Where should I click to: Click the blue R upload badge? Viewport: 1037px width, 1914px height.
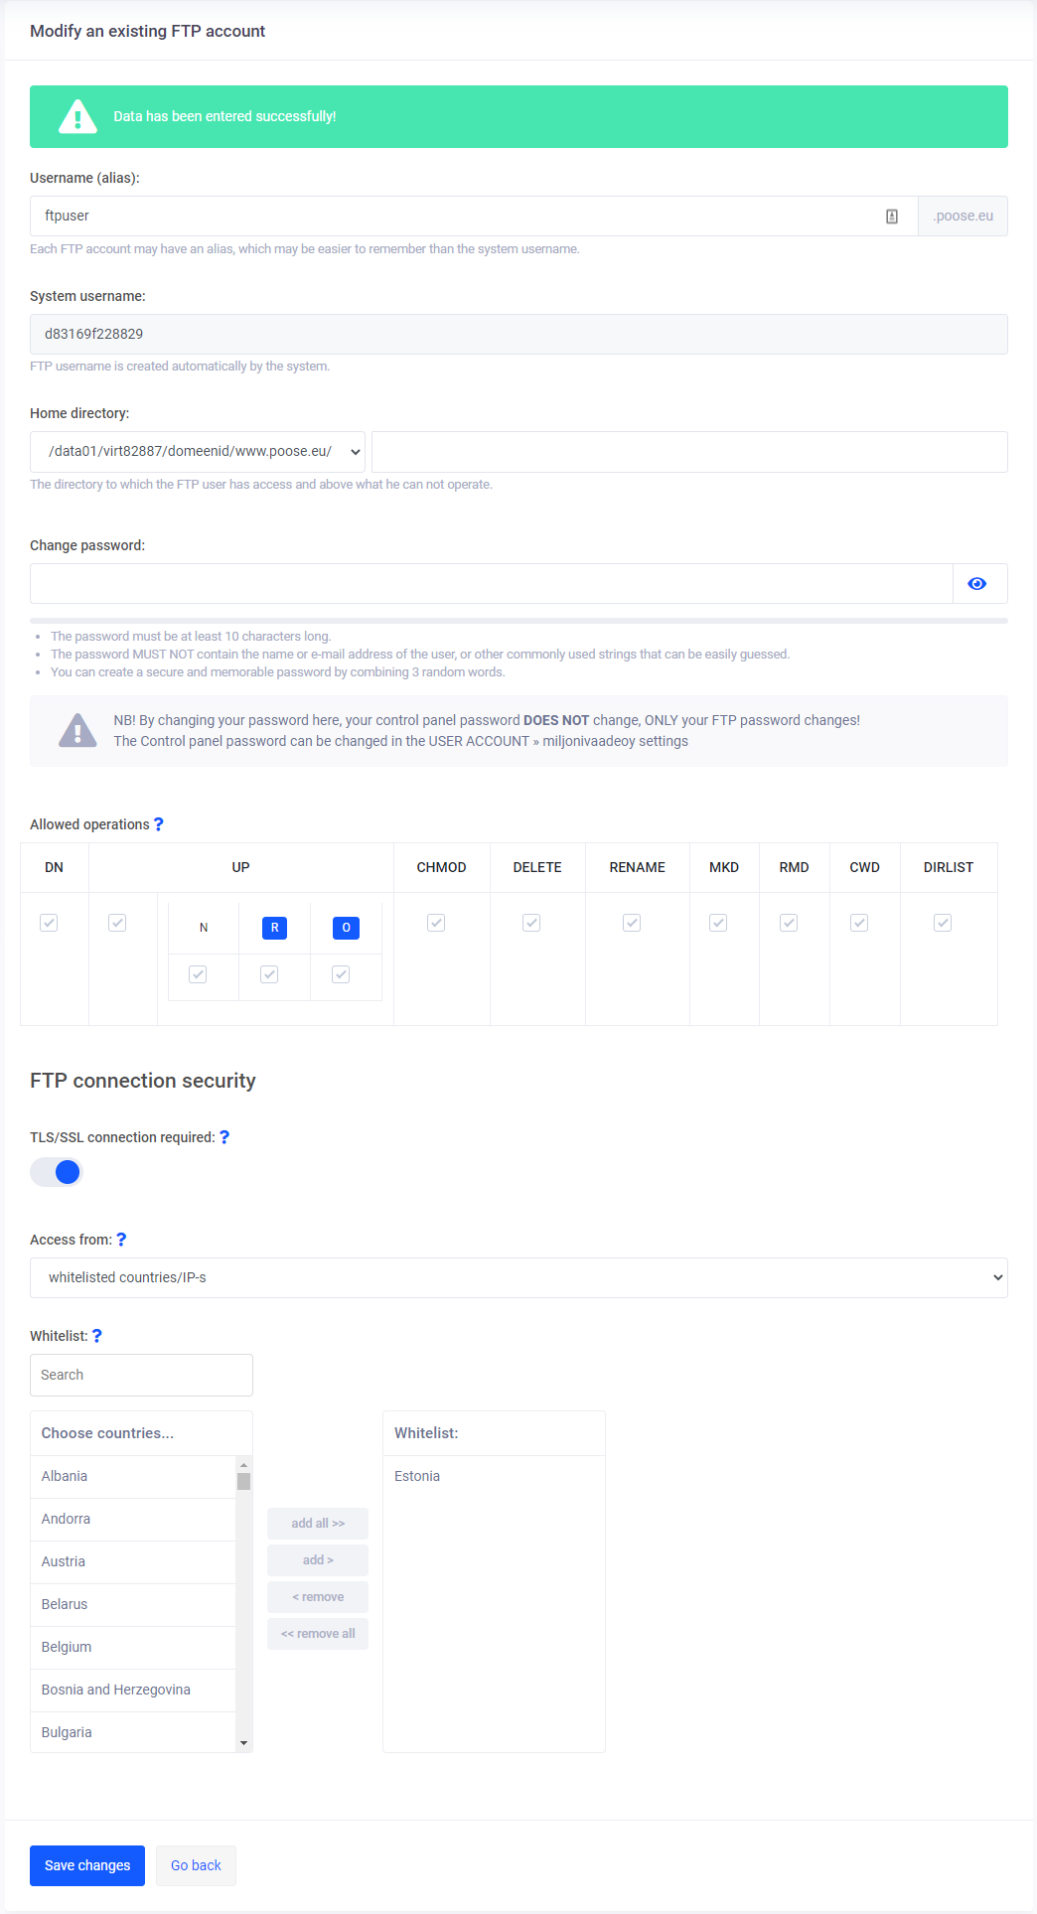coord(274,928)
